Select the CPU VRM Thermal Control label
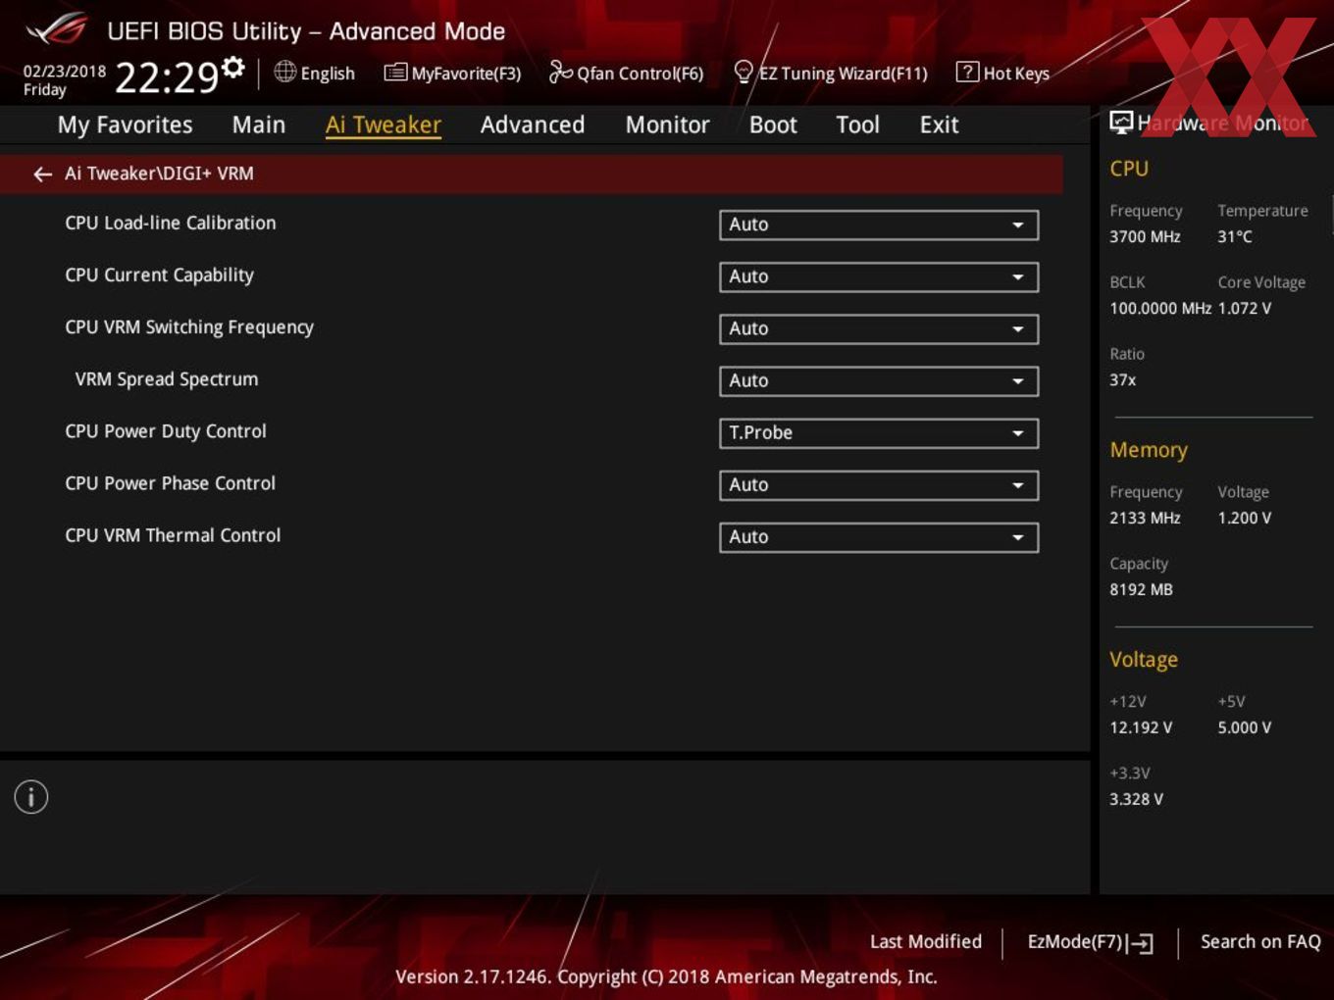Viewport: 1334px width, 1000px height. coord(173,535)
